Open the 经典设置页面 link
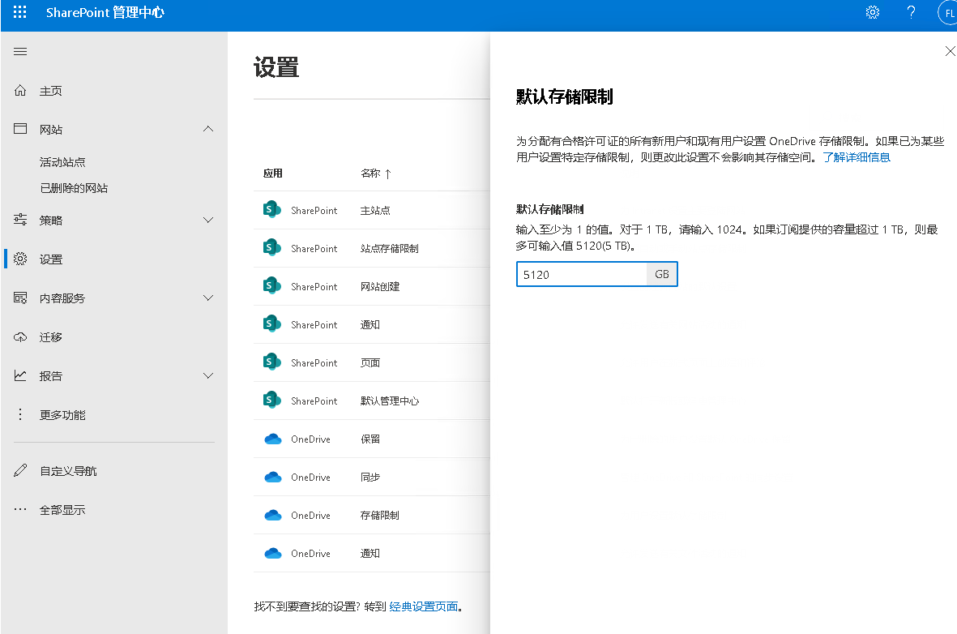 [x=424, y=606]
